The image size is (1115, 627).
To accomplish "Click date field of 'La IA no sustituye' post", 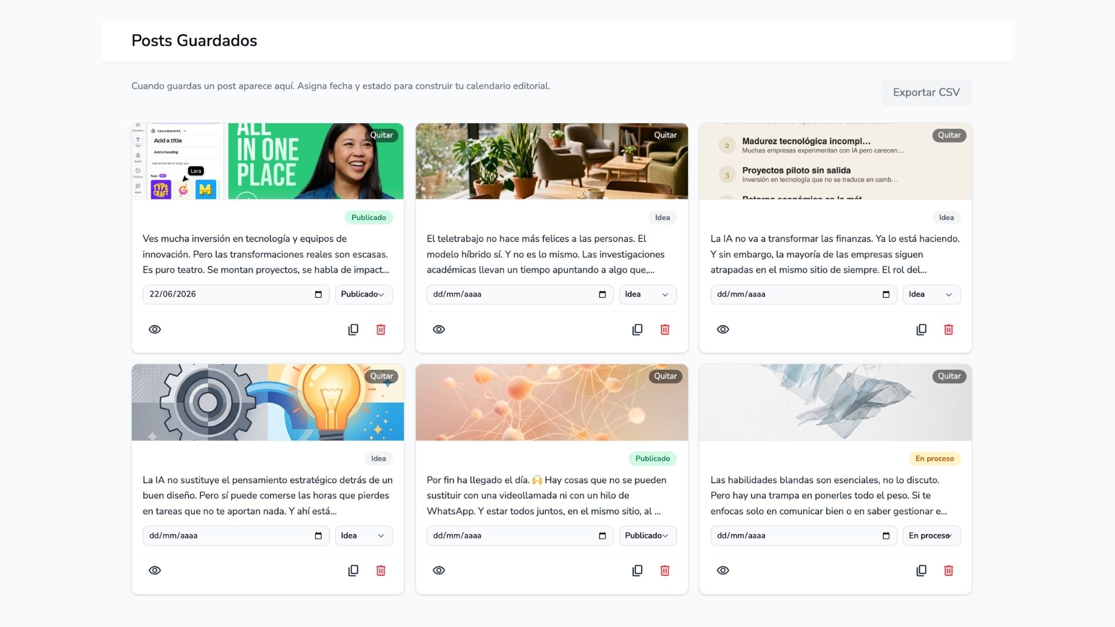I will [x=236, y=535].
